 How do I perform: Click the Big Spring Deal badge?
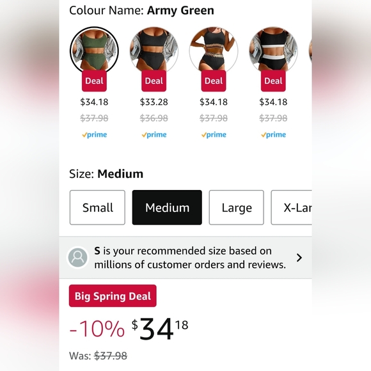coord(113,296)
